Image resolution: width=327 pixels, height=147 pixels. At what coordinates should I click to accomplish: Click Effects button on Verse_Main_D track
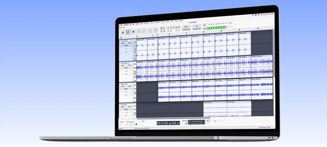coord(126,68)
